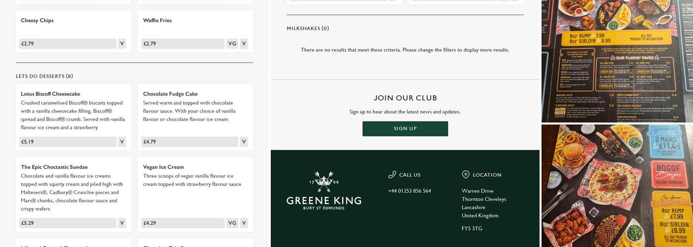Click the V badge on Chocolate Fudge Cake
The image size is (693, 247).
(244, 142)
